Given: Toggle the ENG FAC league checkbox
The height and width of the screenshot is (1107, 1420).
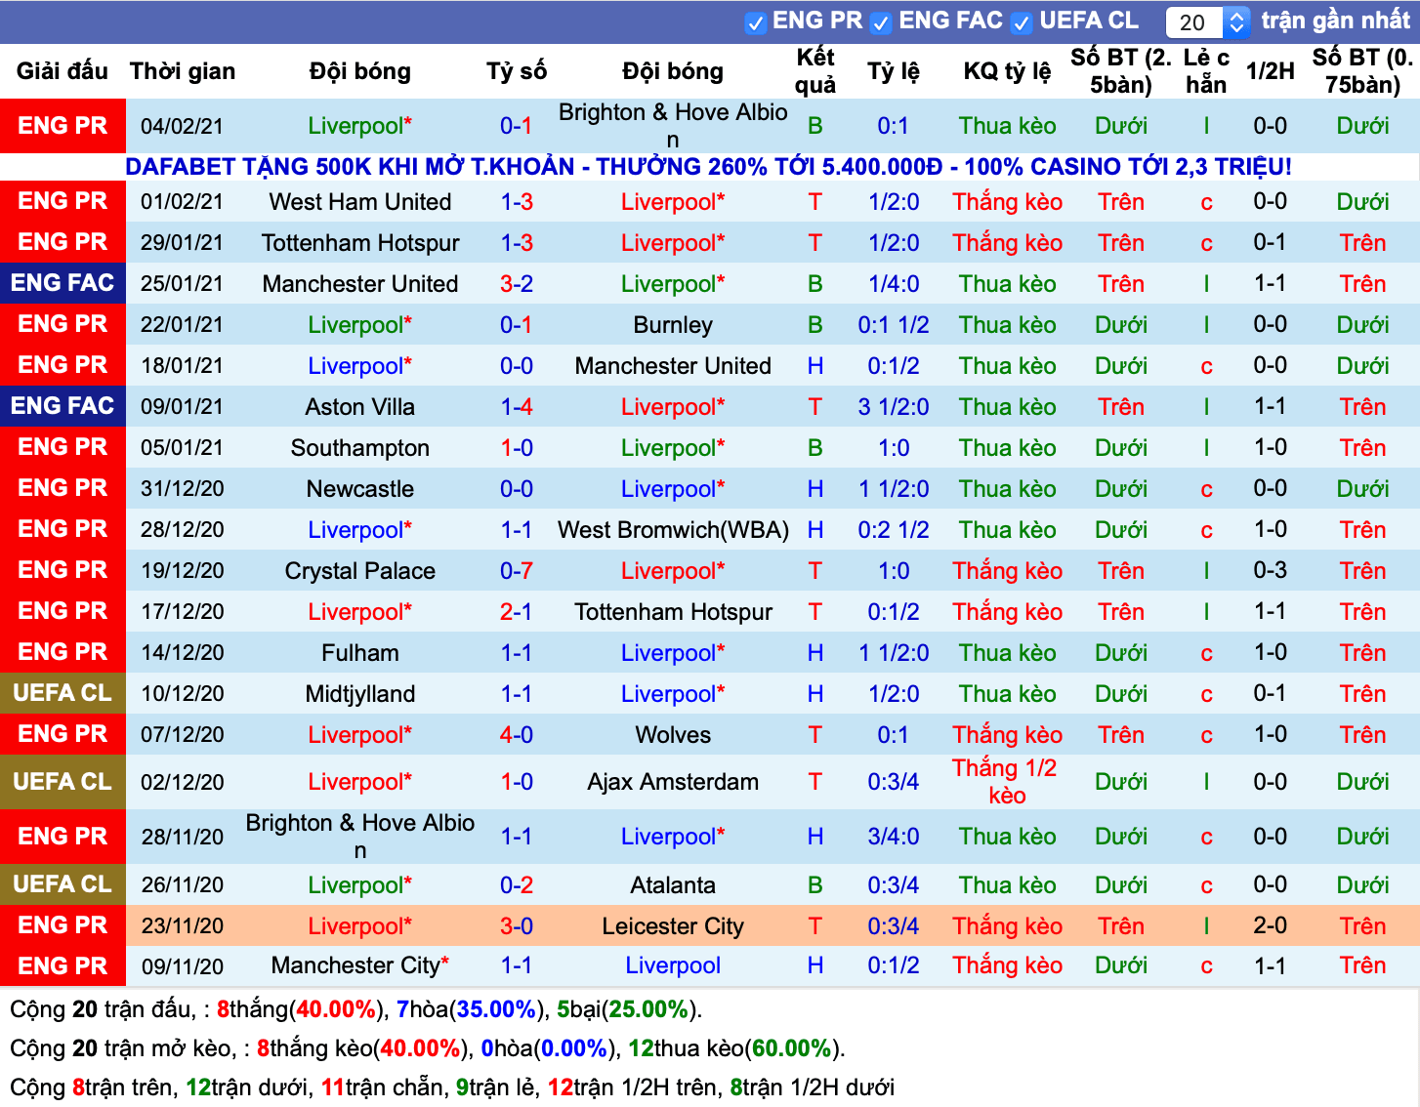Looking at the screenshot, I should [x=881, y=22].
